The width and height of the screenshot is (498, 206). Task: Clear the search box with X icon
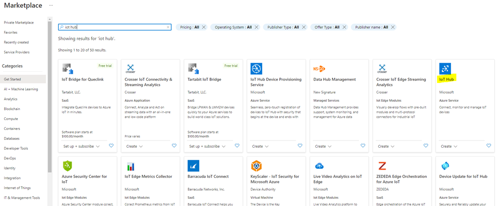168,27
